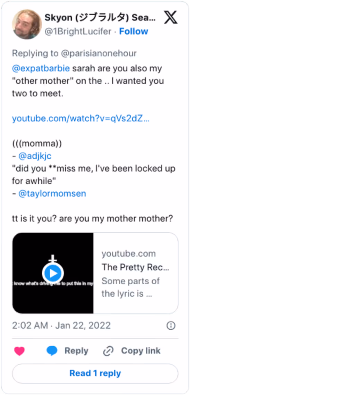Open the Read 1 reply button
This screenshot has width=347, height=398.
(95, 373)
